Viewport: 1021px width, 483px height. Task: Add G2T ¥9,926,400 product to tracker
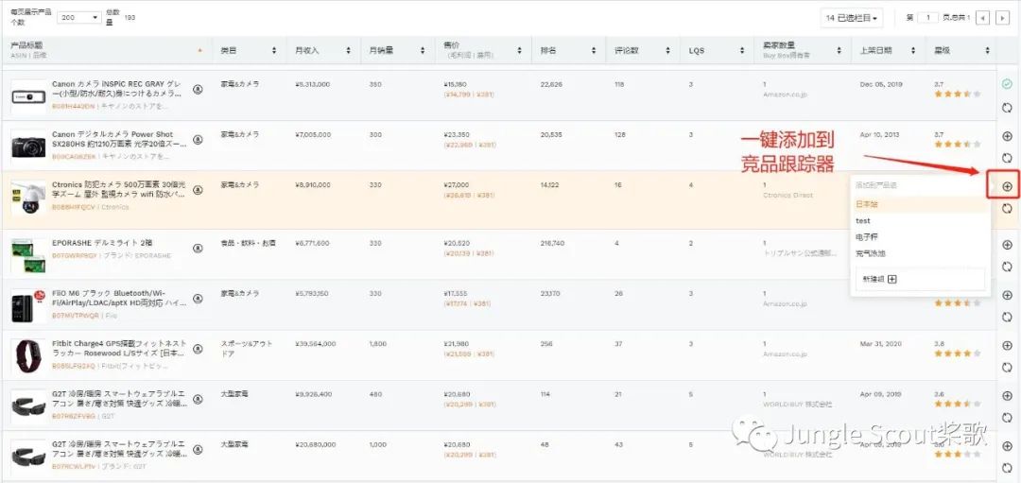click(x=1007, y=395)
